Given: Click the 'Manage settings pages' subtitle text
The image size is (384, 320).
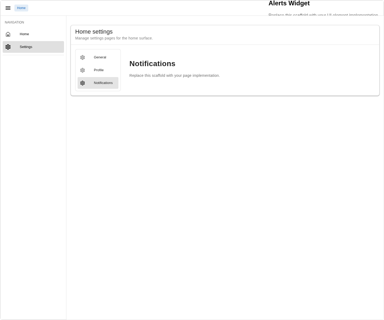Looking at the screenshot, I should coord(114,38).
